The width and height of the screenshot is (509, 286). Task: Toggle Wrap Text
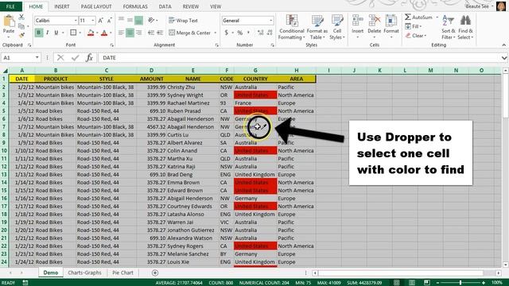183,21
